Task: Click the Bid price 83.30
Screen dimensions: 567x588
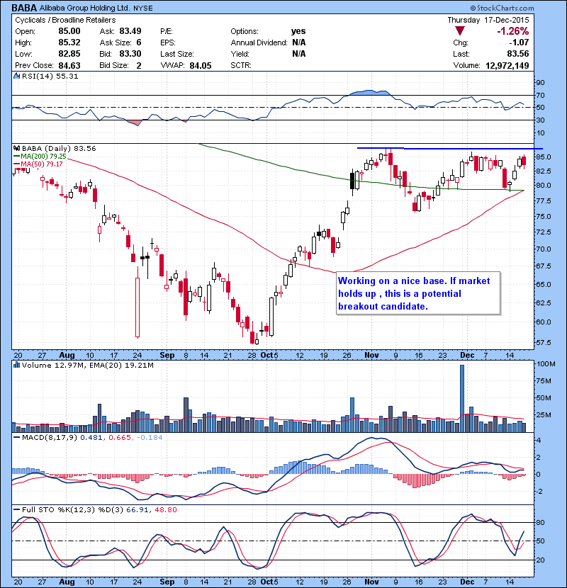Action: click(x=130, y=54)
